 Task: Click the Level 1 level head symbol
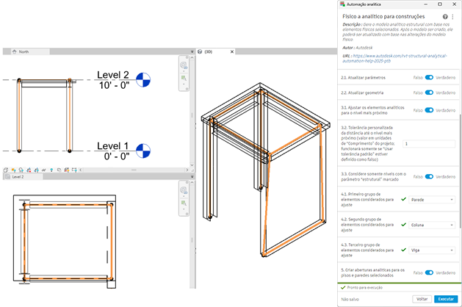tap(143, 151)
